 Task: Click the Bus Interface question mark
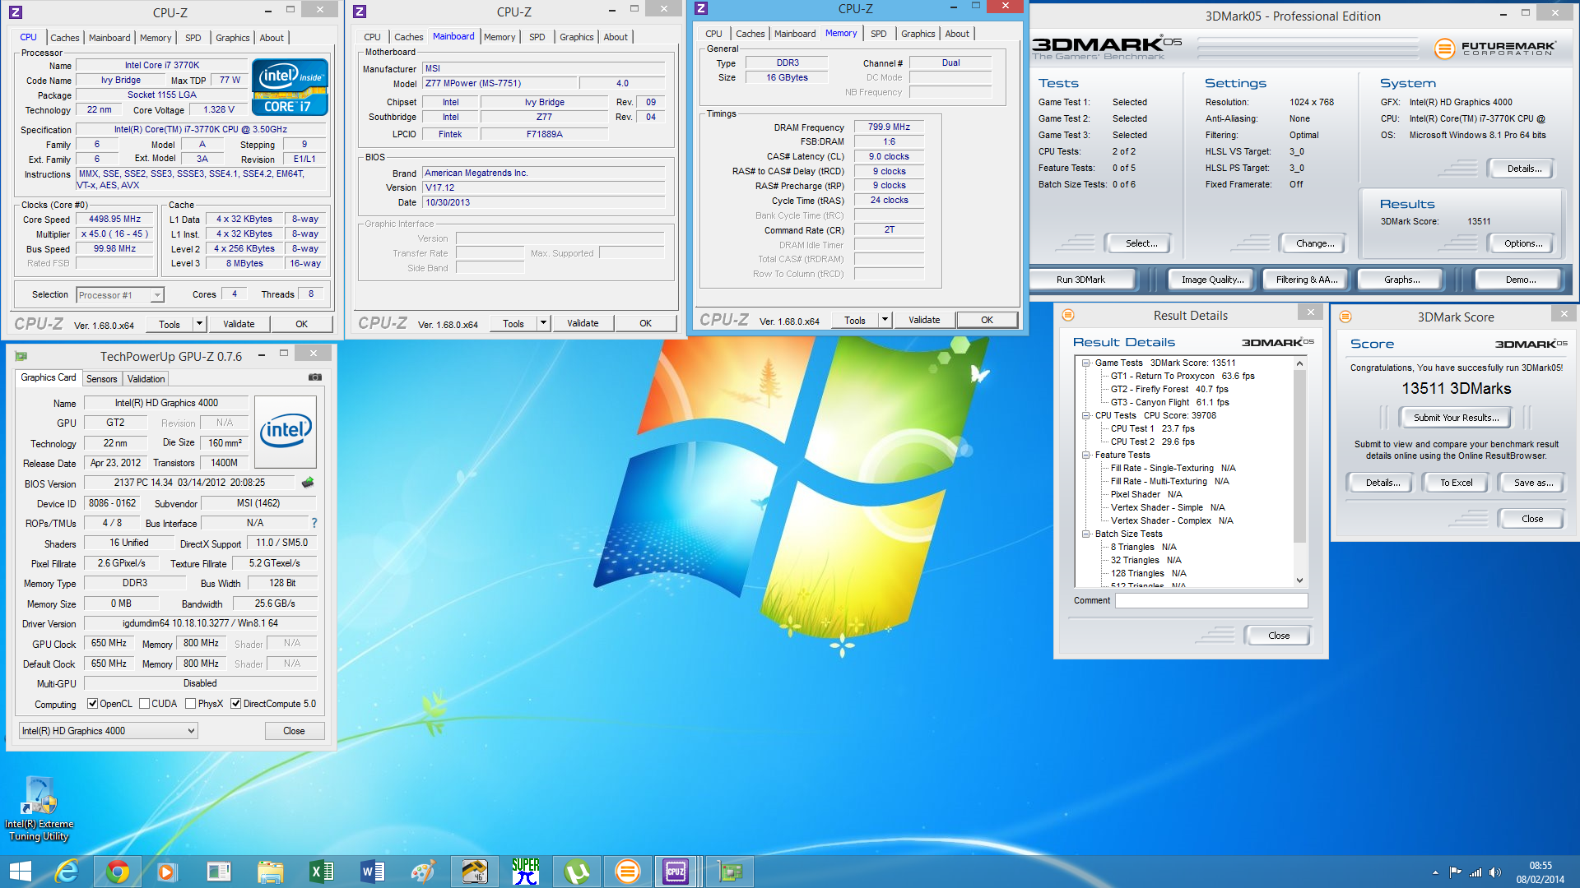point(314,523)
